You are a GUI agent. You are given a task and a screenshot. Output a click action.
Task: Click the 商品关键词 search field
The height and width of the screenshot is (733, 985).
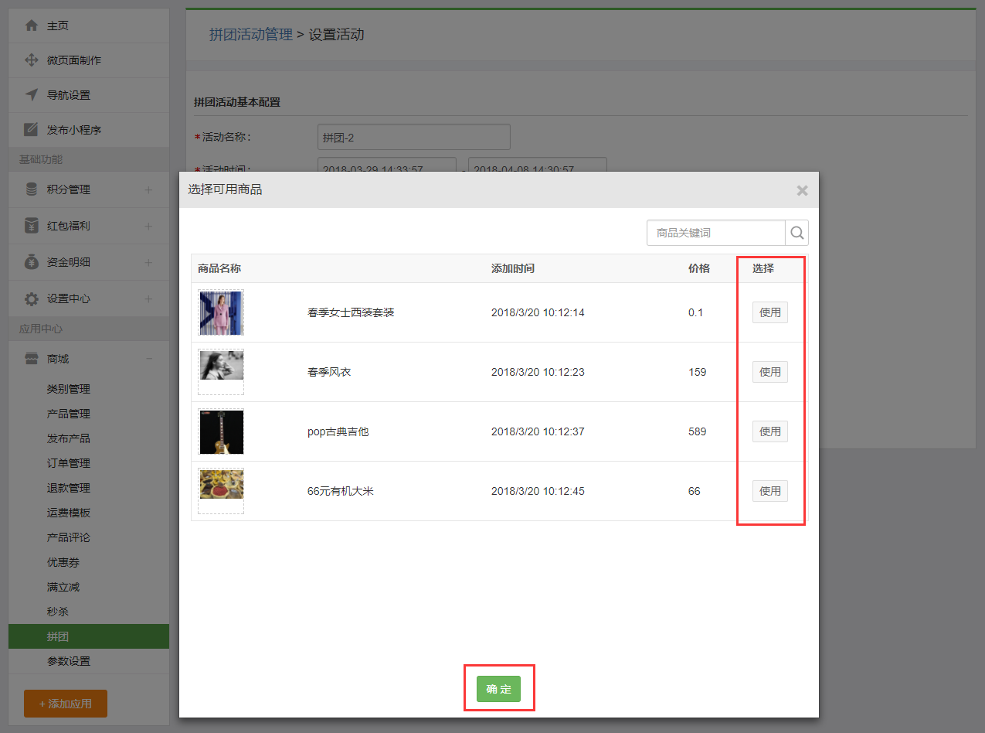point(716,233)
